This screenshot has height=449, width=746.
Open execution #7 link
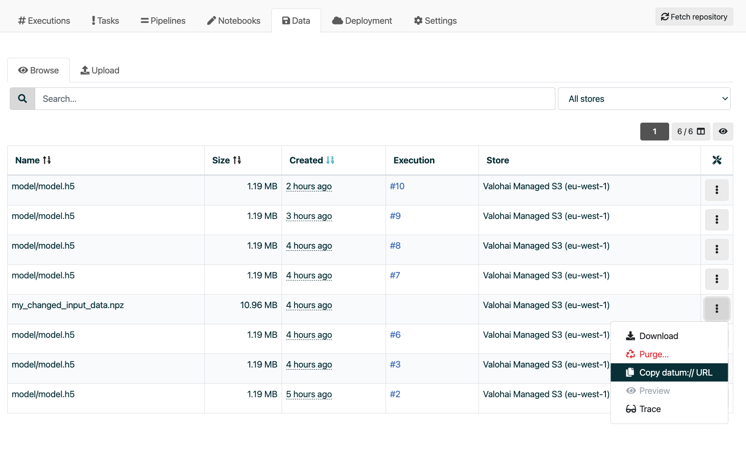(395, 275)
